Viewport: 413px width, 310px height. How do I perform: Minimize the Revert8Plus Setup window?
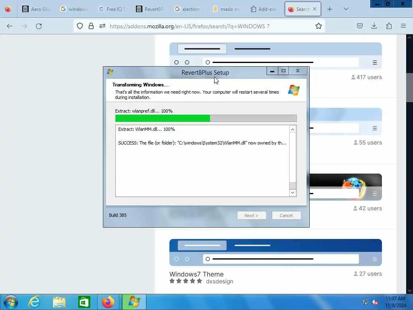coord(272,71)
